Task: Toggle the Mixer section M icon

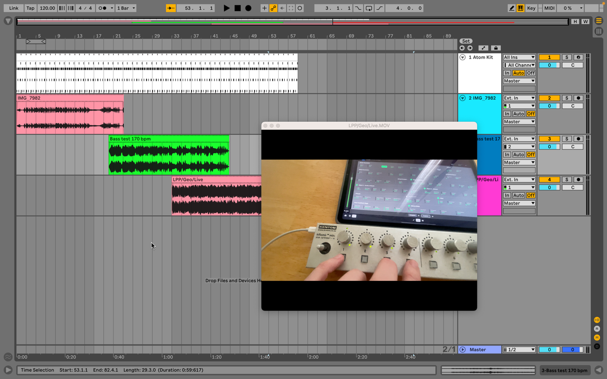Action: [597, 337]
